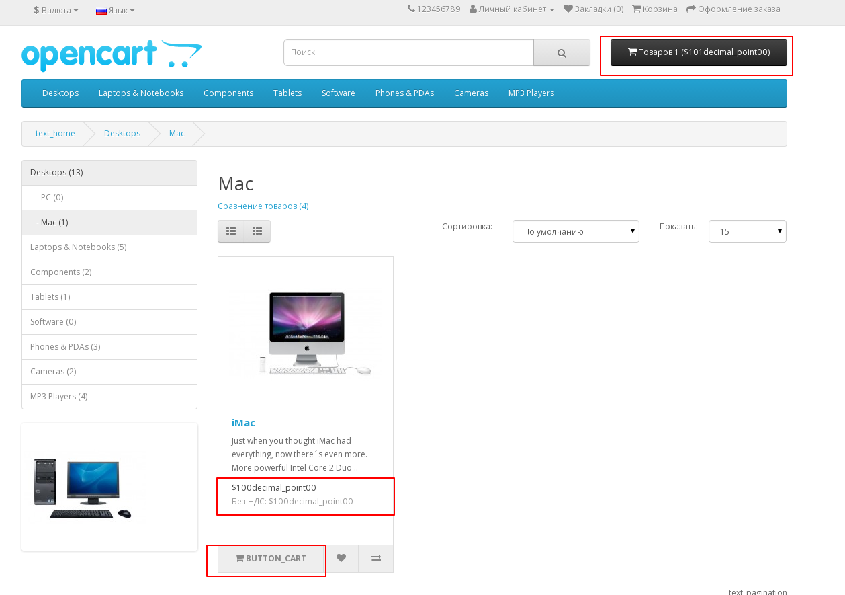Click Desktops breadcrumb link

click(122, 134)
